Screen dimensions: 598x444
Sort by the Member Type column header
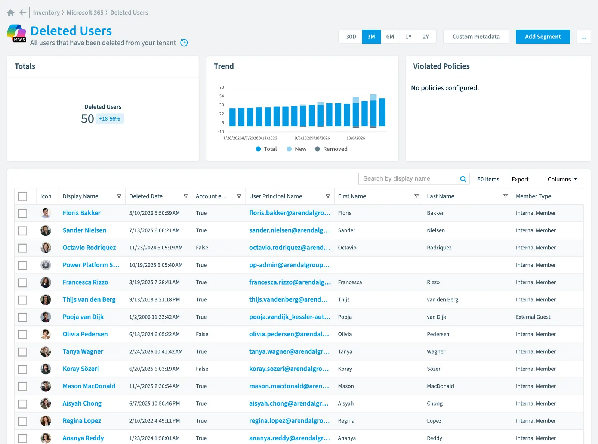pyautogui.click(x=533, y=196)
